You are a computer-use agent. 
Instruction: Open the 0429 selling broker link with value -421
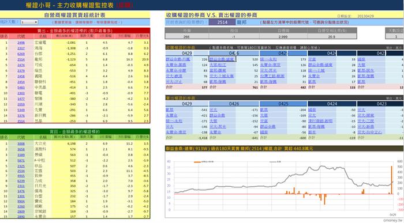click(171, 115)
